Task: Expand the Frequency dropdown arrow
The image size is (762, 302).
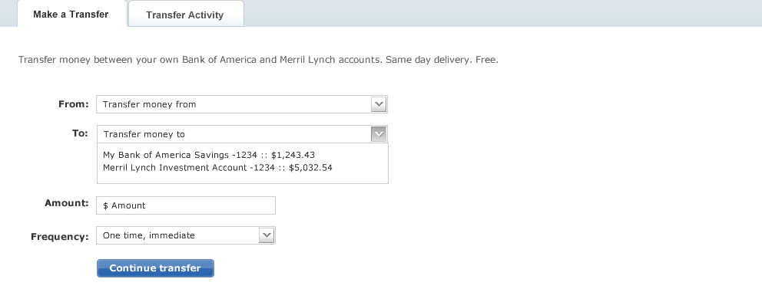Action: pyautogui.click(x=267, y=235)
